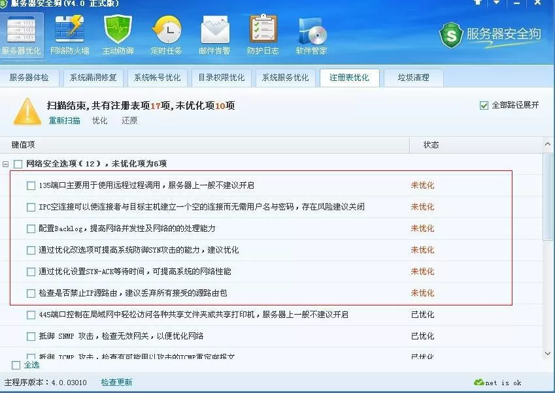This screenshot has width=555, height=393.
Task: Select the 检查是否禁止IP源路由 row text
Action: tap(133, 293)
